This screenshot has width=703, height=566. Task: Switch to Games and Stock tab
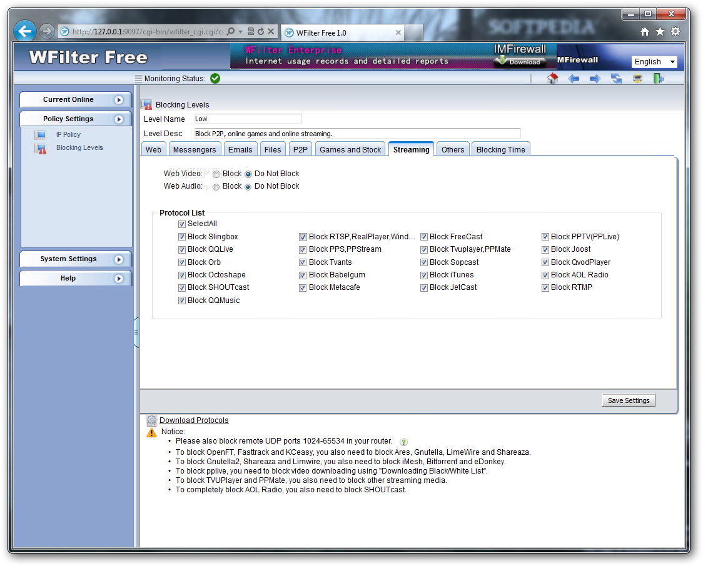[350, 149]
